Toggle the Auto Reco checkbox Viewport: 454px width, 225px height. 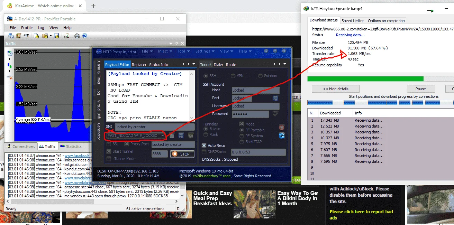(205, 146)
